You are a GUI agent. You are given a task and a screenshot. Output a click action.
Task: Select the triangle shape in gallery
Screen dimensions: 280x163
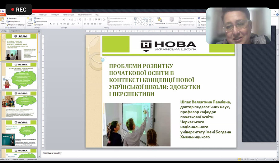pyautogui.click(x=136, y=21)
